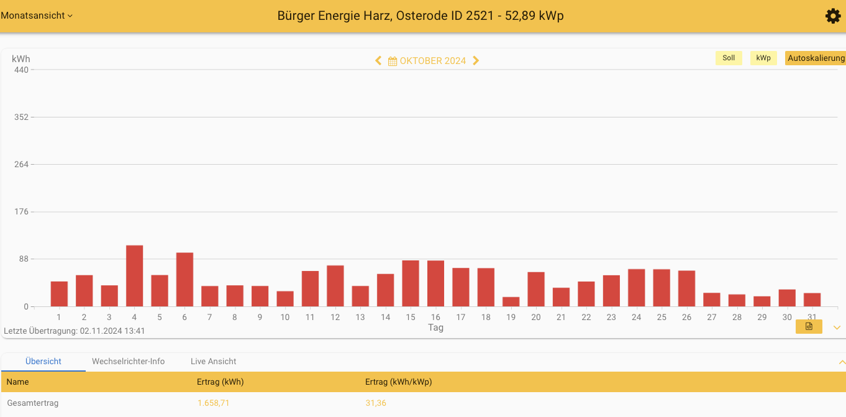Click the OKTOBER 2024 month label
The height and width of the screenshot is (417, 846).
433,61
